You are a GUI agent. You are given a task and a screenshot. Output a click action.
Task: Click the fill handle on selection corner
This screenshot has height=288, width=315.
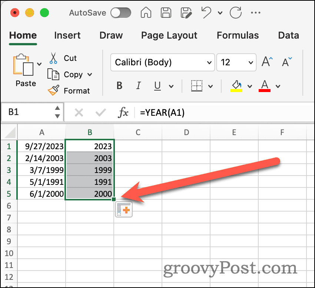tap(114, 199)
